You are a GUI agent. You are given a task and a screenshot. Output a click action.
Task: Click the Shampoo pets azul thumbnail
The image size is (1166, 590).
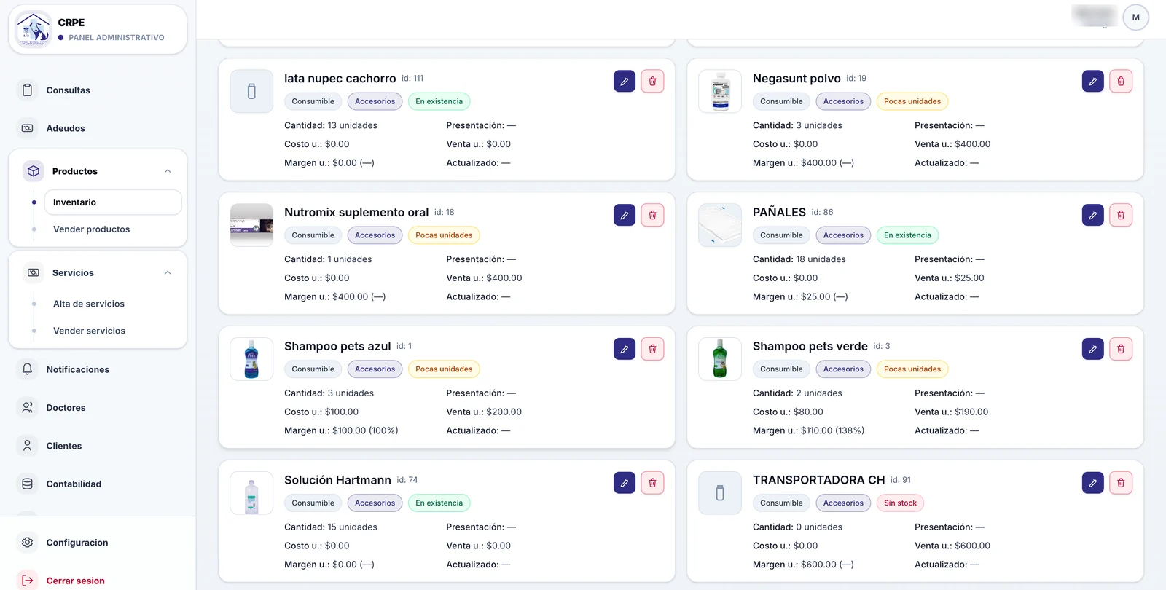tap(251, 359)
